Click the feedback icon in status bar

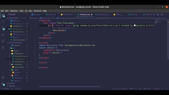tap(163, 89)
